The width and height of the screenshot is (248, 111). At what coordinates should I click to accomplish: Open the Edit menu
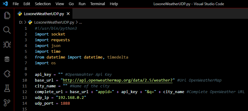point(27,4)
